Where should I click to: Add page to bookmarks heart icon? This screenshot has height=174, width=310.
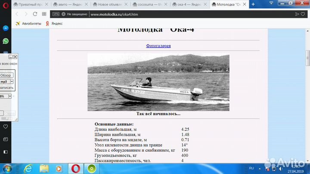pyautogui.click(x=303, y=14)
